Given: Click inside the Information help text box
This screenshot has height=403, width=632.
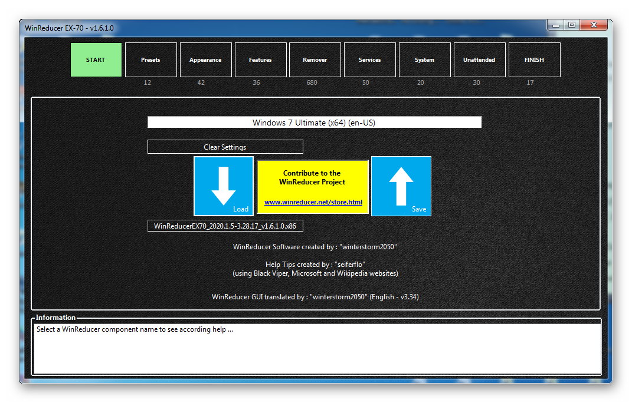Looking at the screenshot, I should pos(317,349).
